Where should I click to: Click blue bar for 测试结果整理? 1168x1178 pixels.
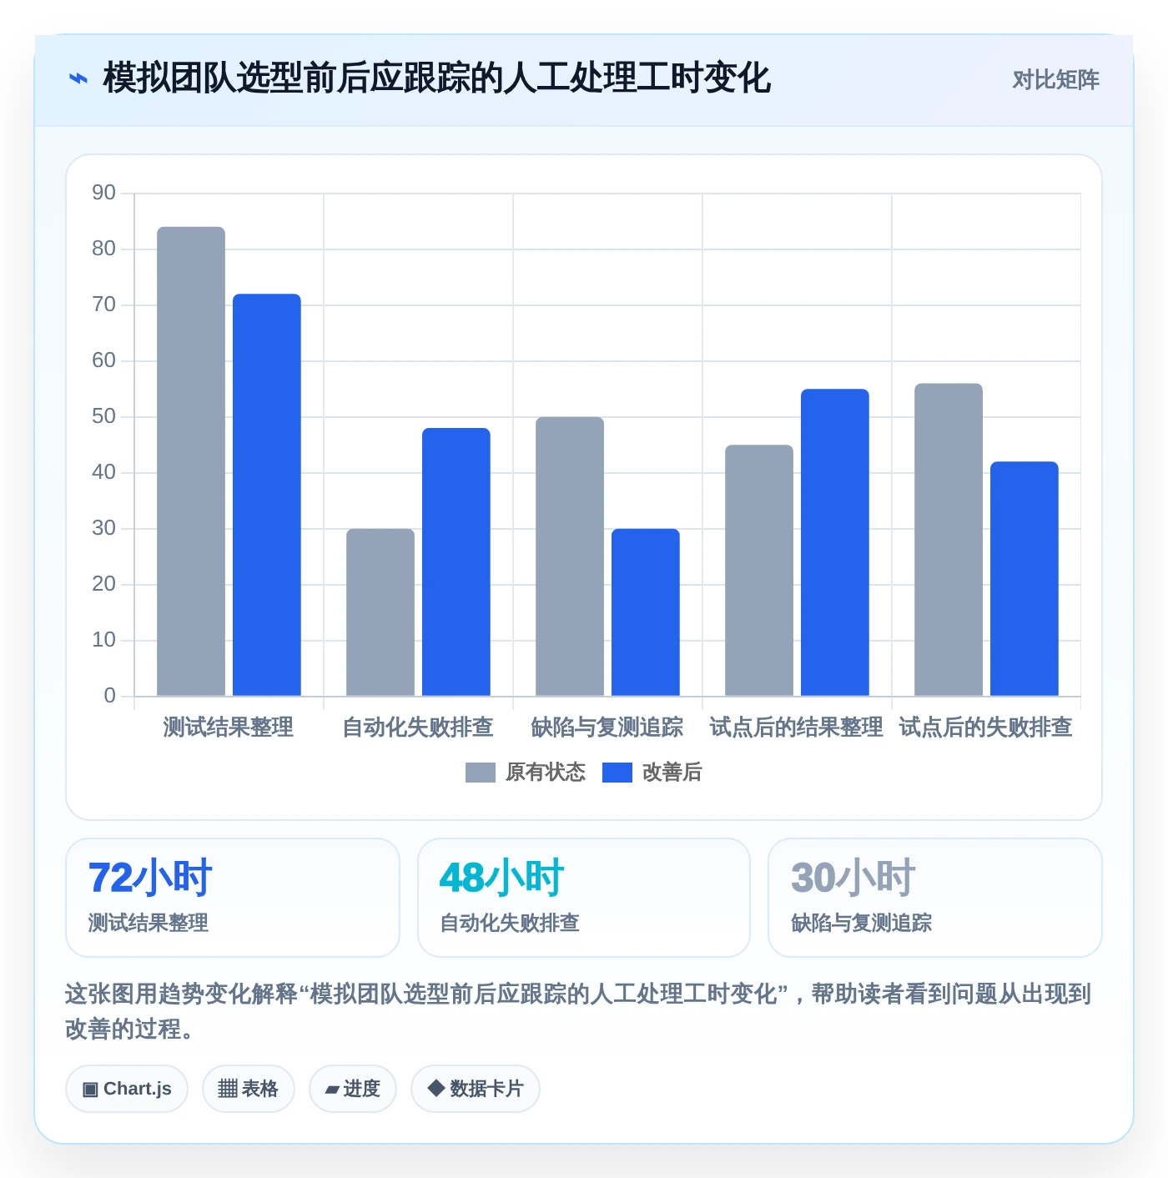point(267,495)
